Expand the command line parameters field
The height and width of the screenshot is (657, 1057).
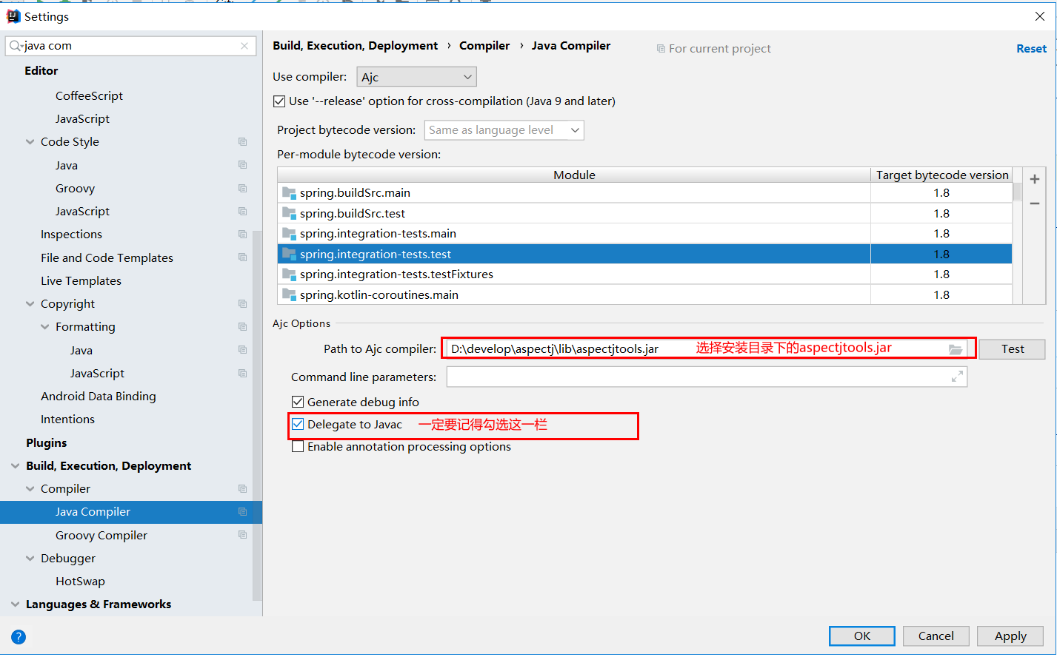point(957,377)
